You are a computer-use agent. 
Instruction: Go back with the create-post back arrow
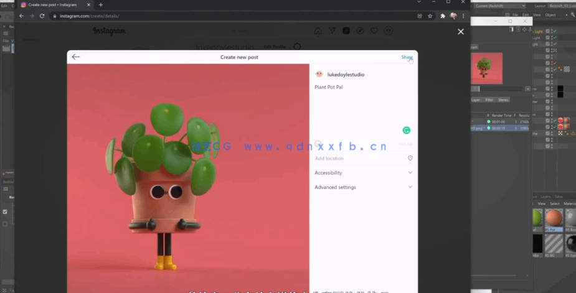coord(76,57)
